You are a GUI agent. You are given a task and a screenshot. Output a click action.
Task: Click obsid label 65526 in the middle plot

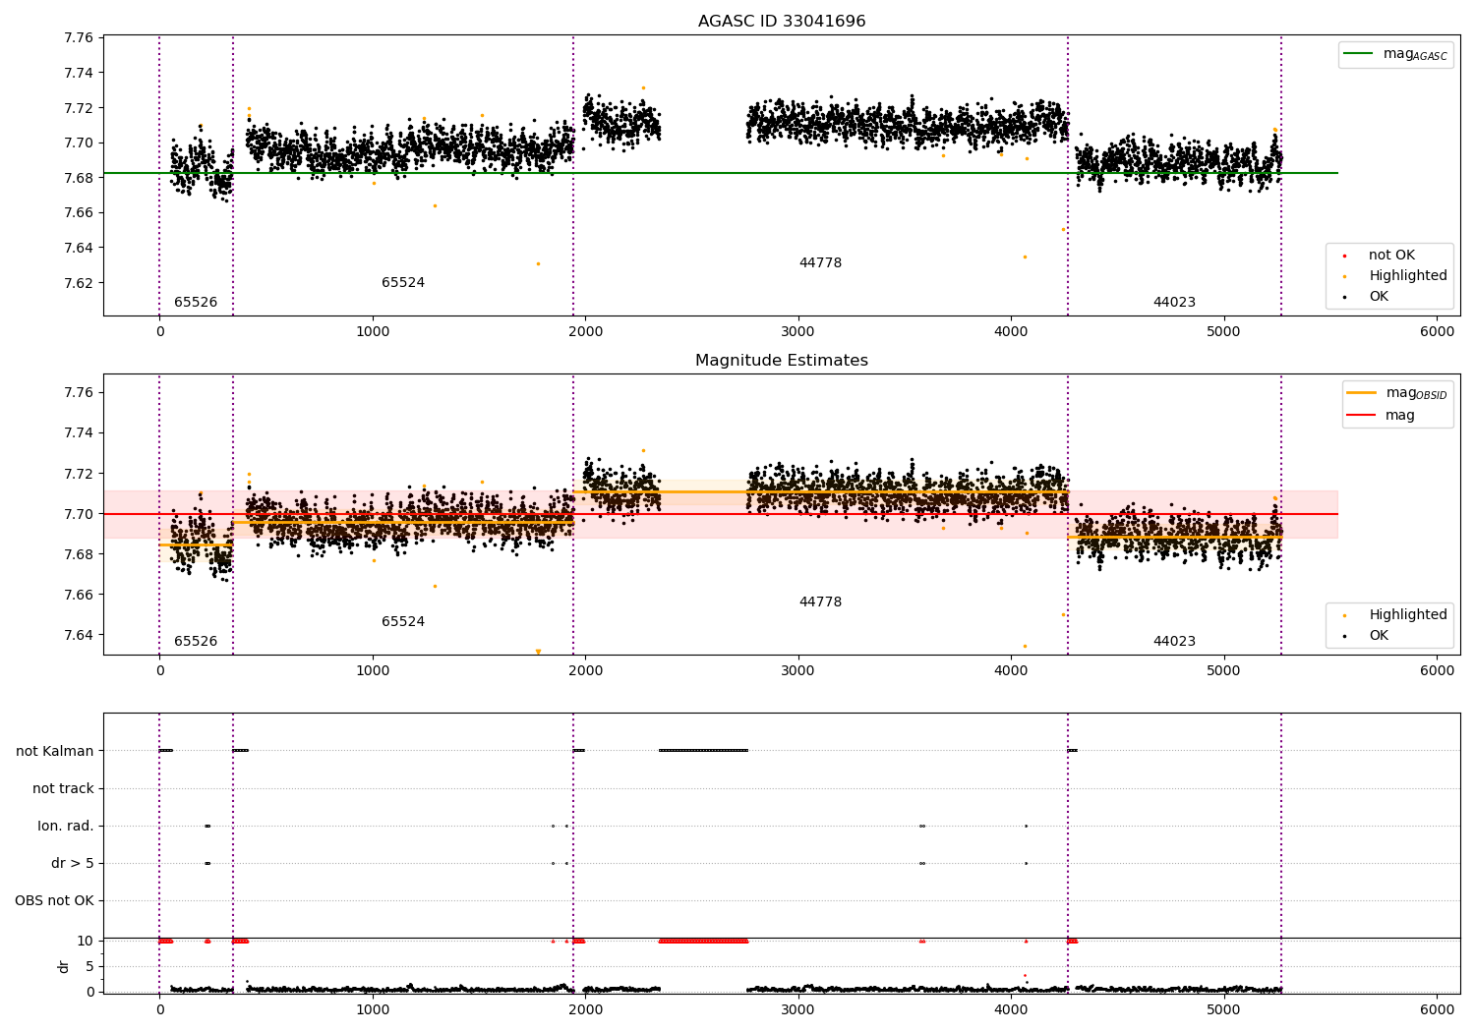pyautogui.click(x=196, y=642)
